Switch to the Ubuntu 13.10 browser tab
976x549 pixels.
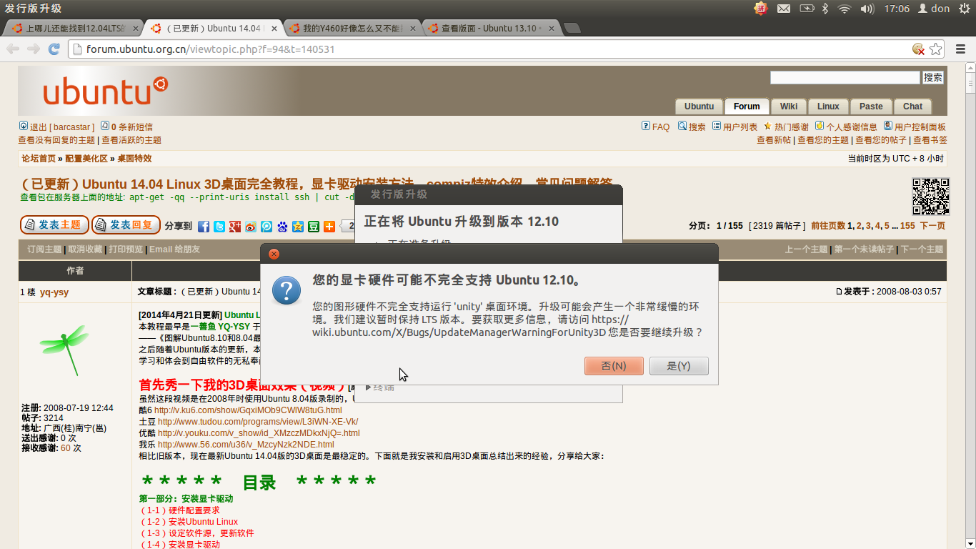pos(491,29)
